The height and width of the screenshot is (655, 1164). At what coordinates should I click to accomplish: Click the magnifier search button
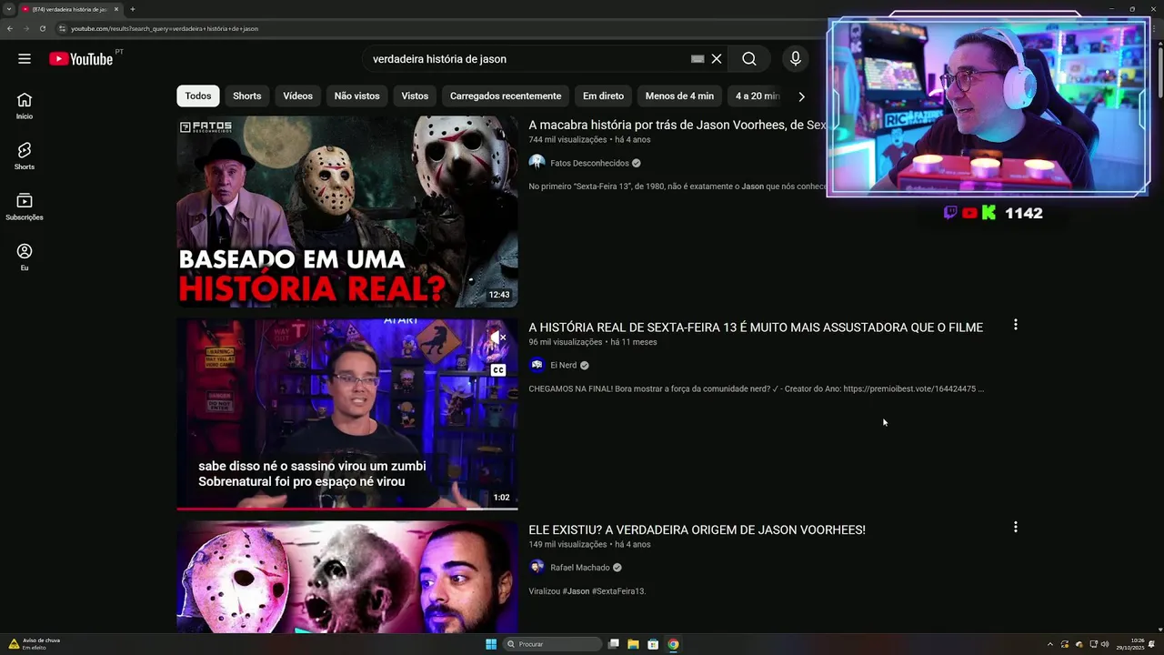(x=748, y=59)
